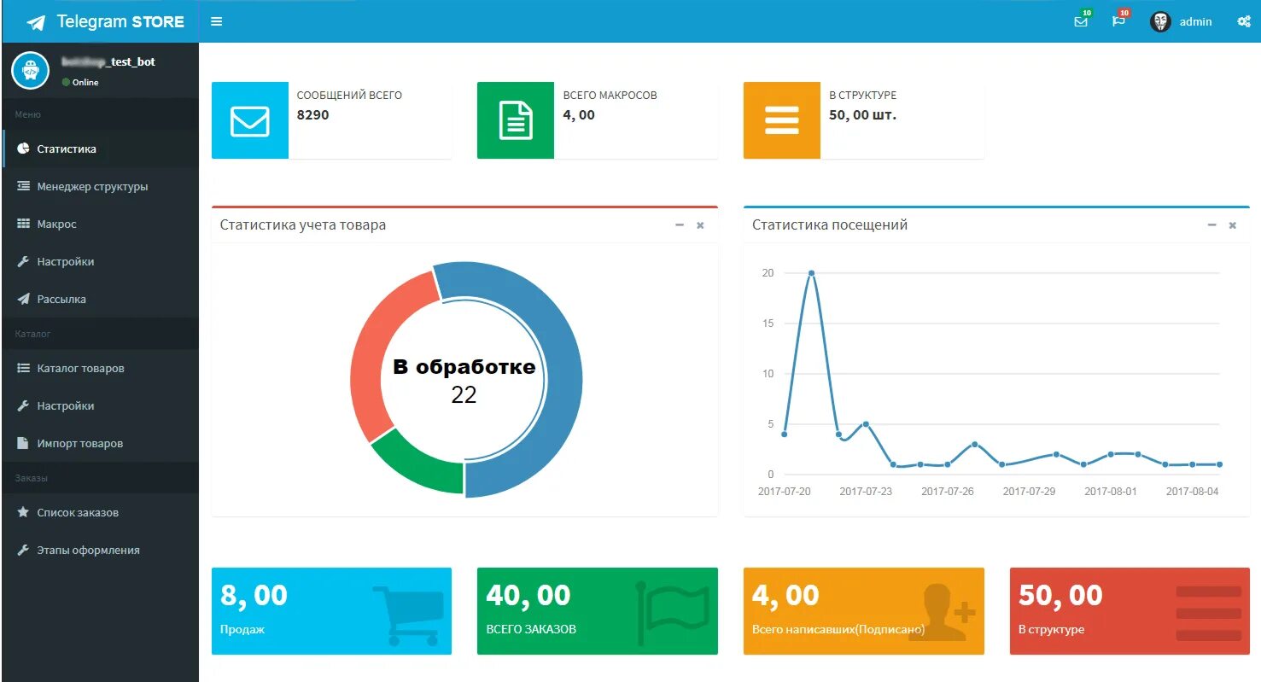Screen dimensions: 1261x682
Task: Click the file icon beside Импорт товаров
Action: [x=23, y=443]
